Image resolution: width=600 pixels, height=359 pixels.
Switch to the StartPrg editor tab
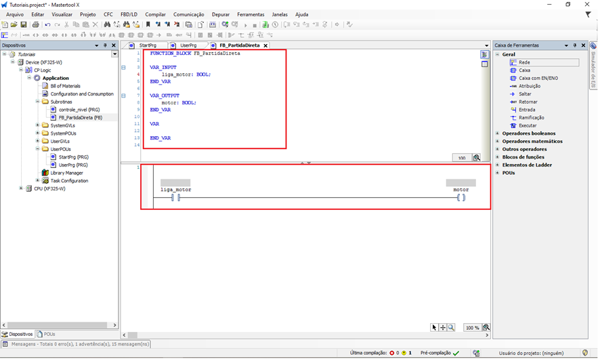[x=147, y=45]
